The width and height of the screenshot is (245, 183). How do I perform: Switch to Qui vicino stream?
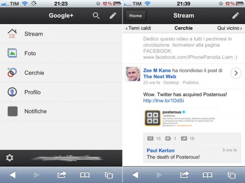point(230,28)
